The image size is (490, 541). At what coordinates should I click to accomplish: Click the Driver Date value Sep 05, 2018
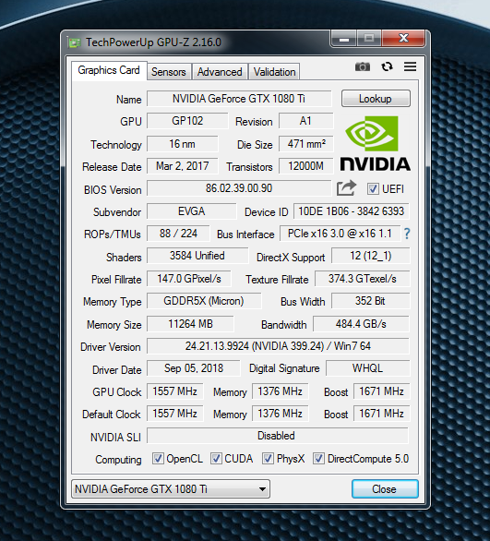pos(194,368)
